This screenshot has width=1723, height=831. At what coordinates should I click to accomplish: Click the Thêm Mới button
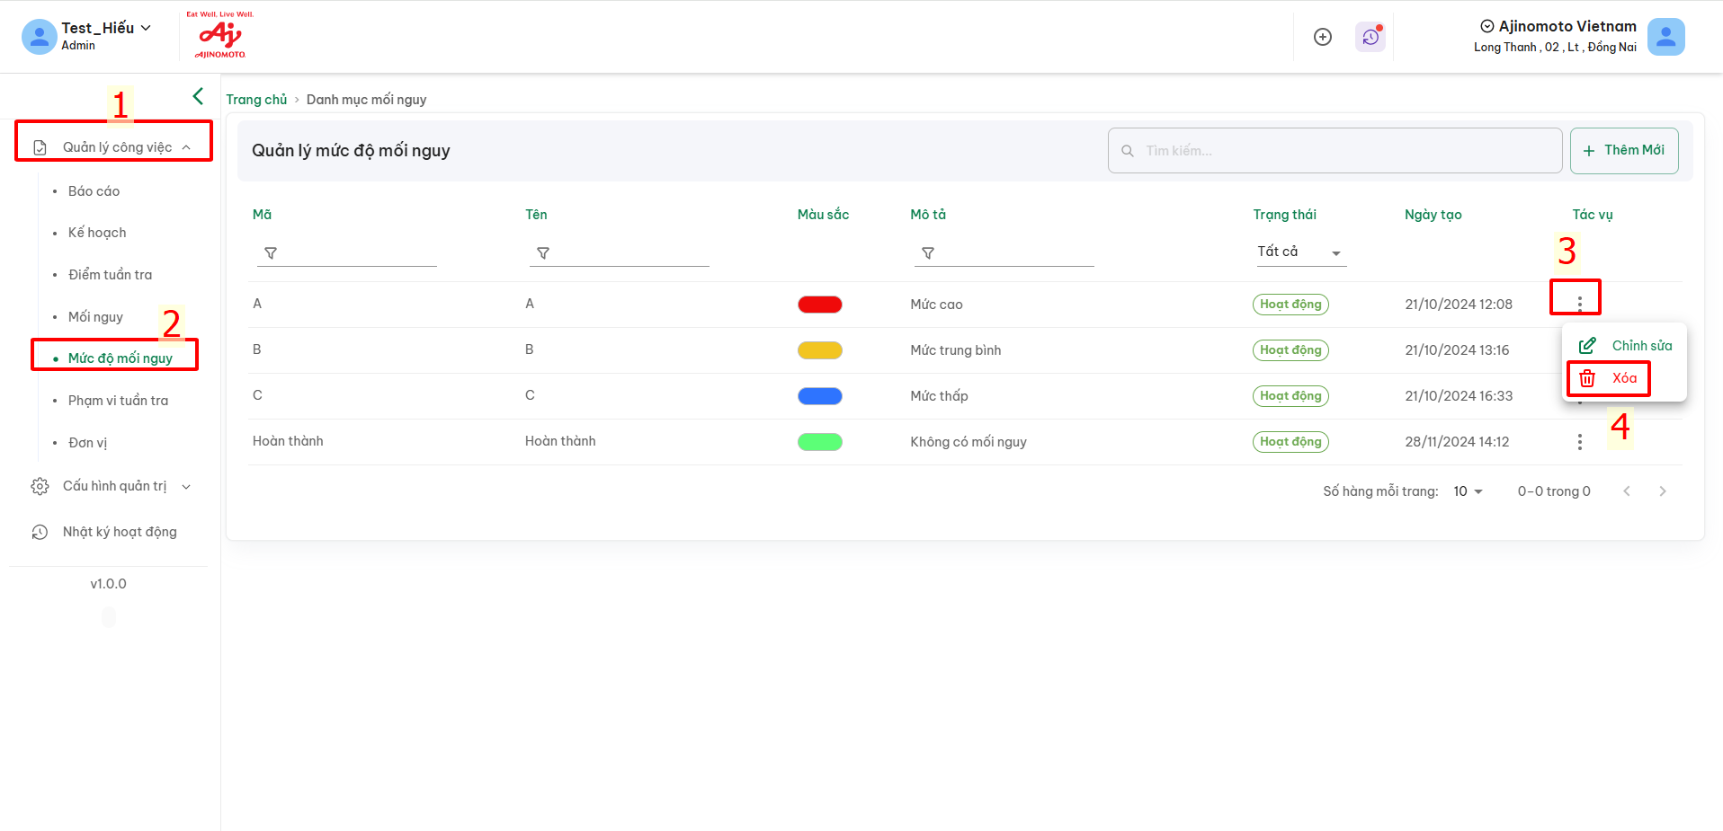coord(1624,151)
